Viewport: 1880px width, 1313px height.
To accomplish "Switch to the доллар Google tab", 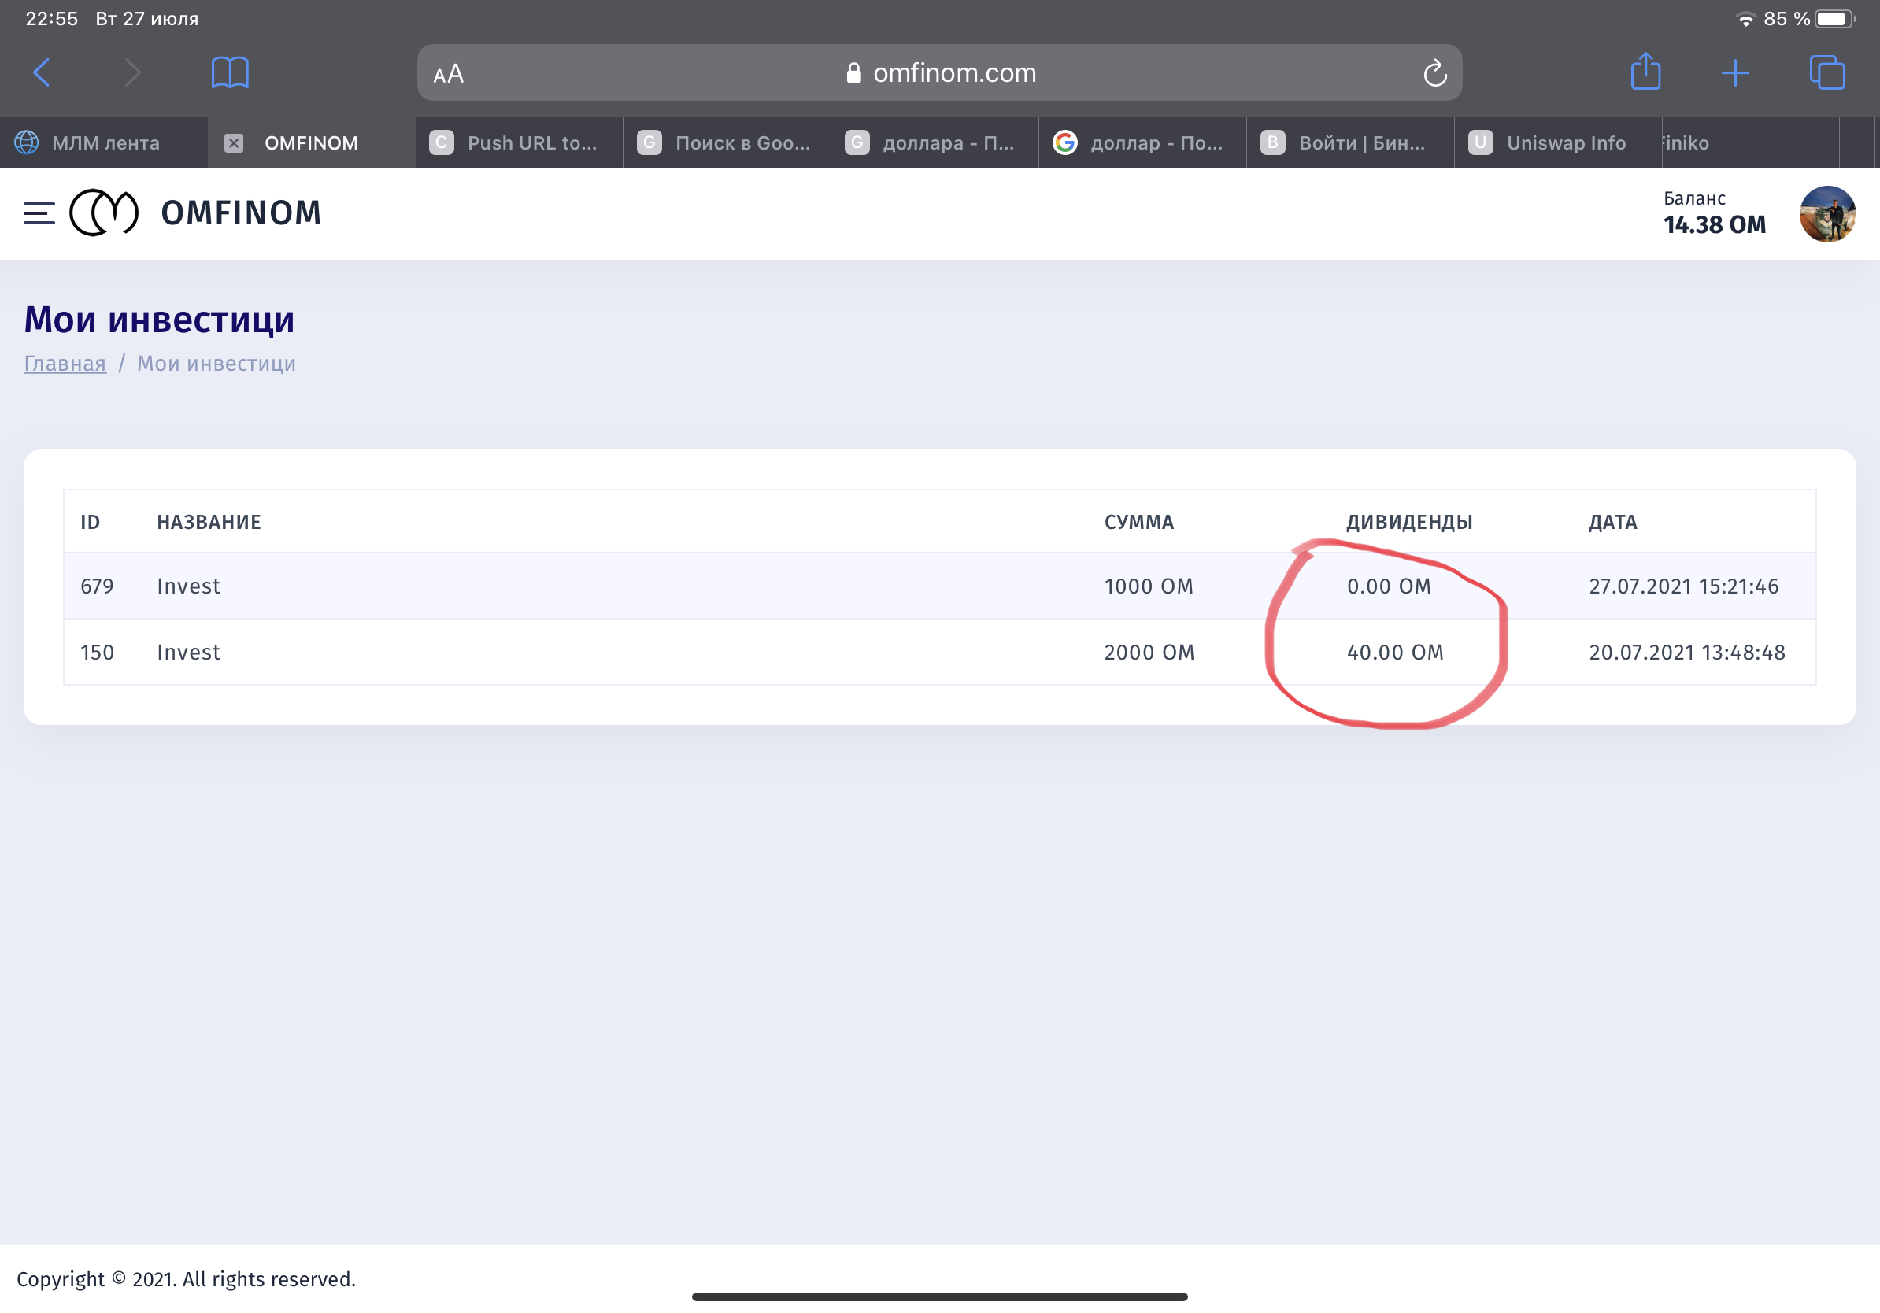I will pyautogui.click(x=1143, y=143).
